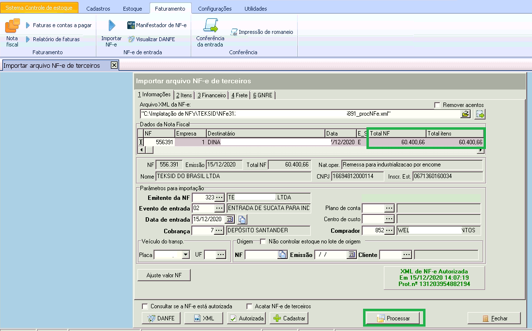Open lookup button for Emitente da NF

coord(219,197)
